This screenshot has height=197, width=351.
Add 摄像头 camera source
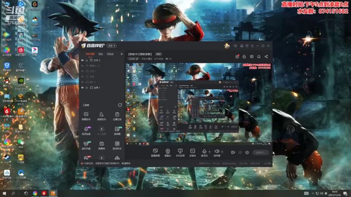point(168,152)
